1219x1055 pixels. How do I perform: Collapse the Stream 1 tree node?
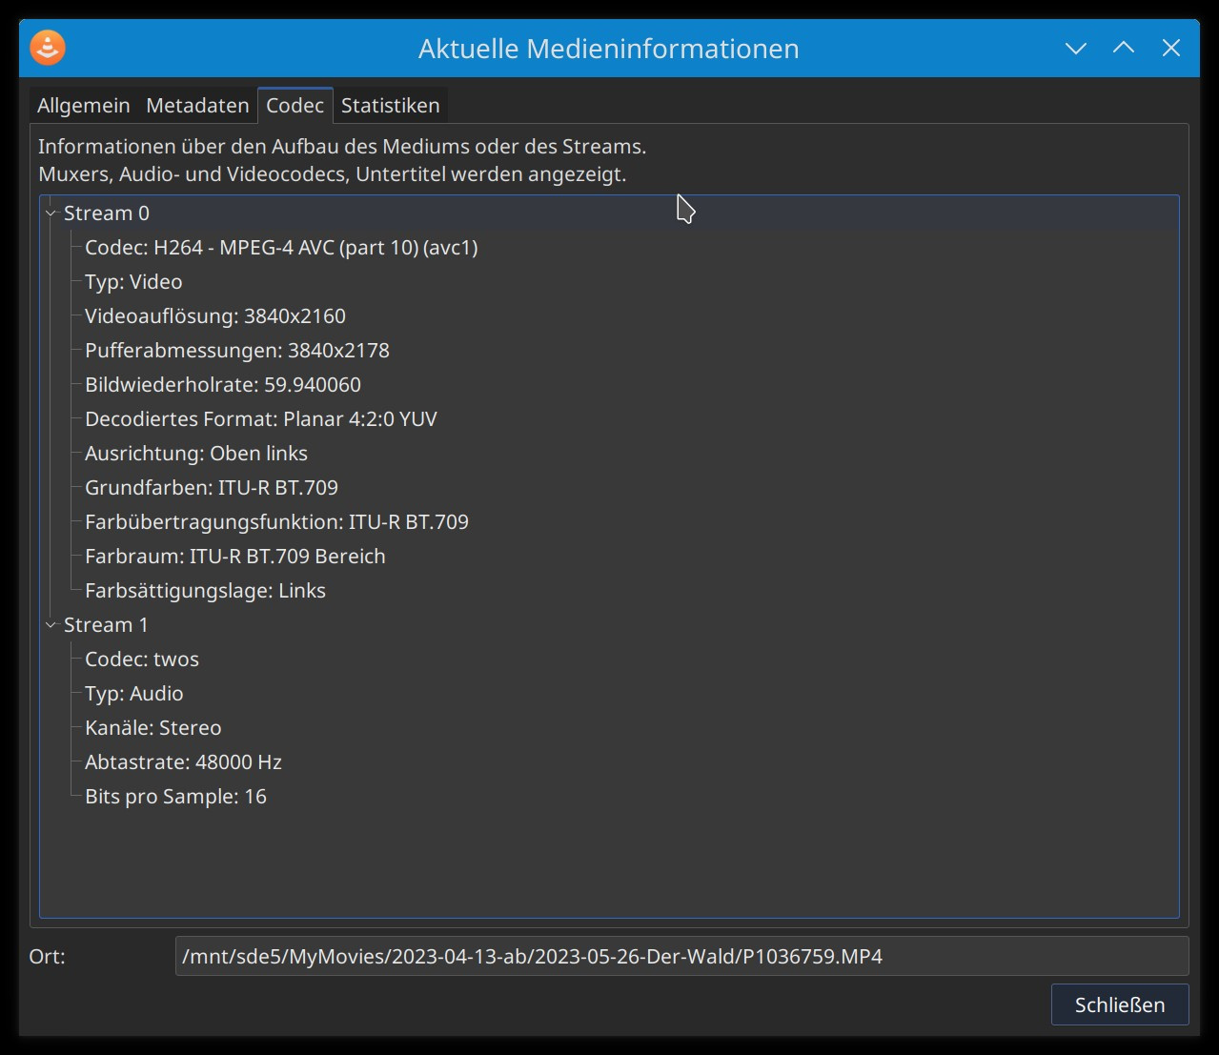click(x=51, y=625)
